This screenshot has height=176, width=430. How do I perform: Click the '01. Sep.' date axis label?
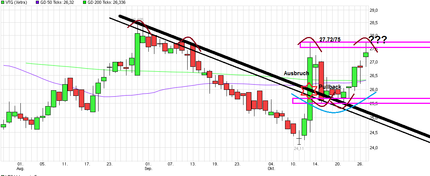click(x=149, y=166)
